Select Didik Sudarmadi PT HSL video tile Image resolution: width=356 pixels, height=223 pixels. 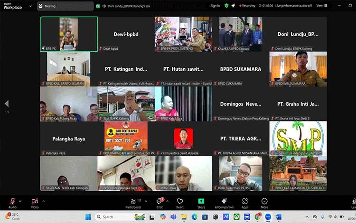click(x=241, y=173)
